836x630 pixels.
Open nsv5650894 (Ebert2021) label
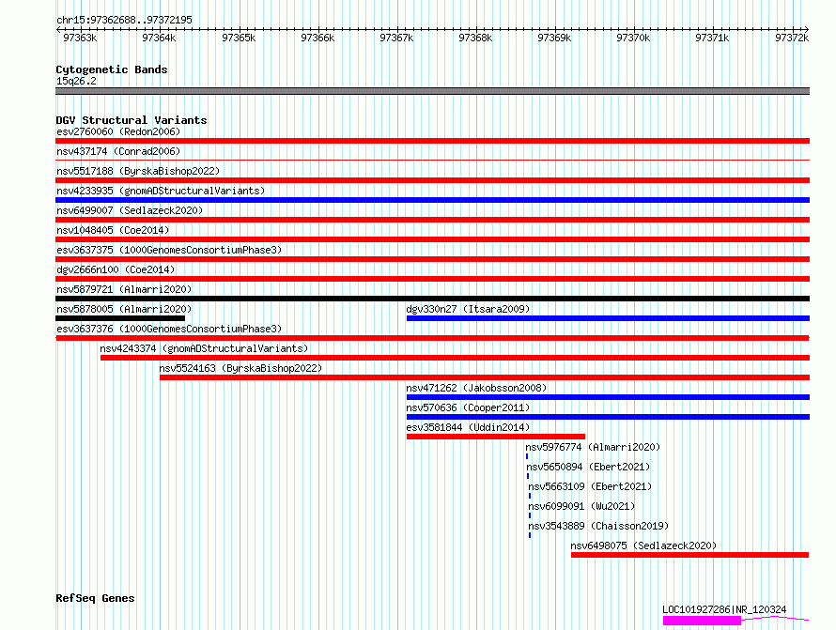(x=589, y=467)
